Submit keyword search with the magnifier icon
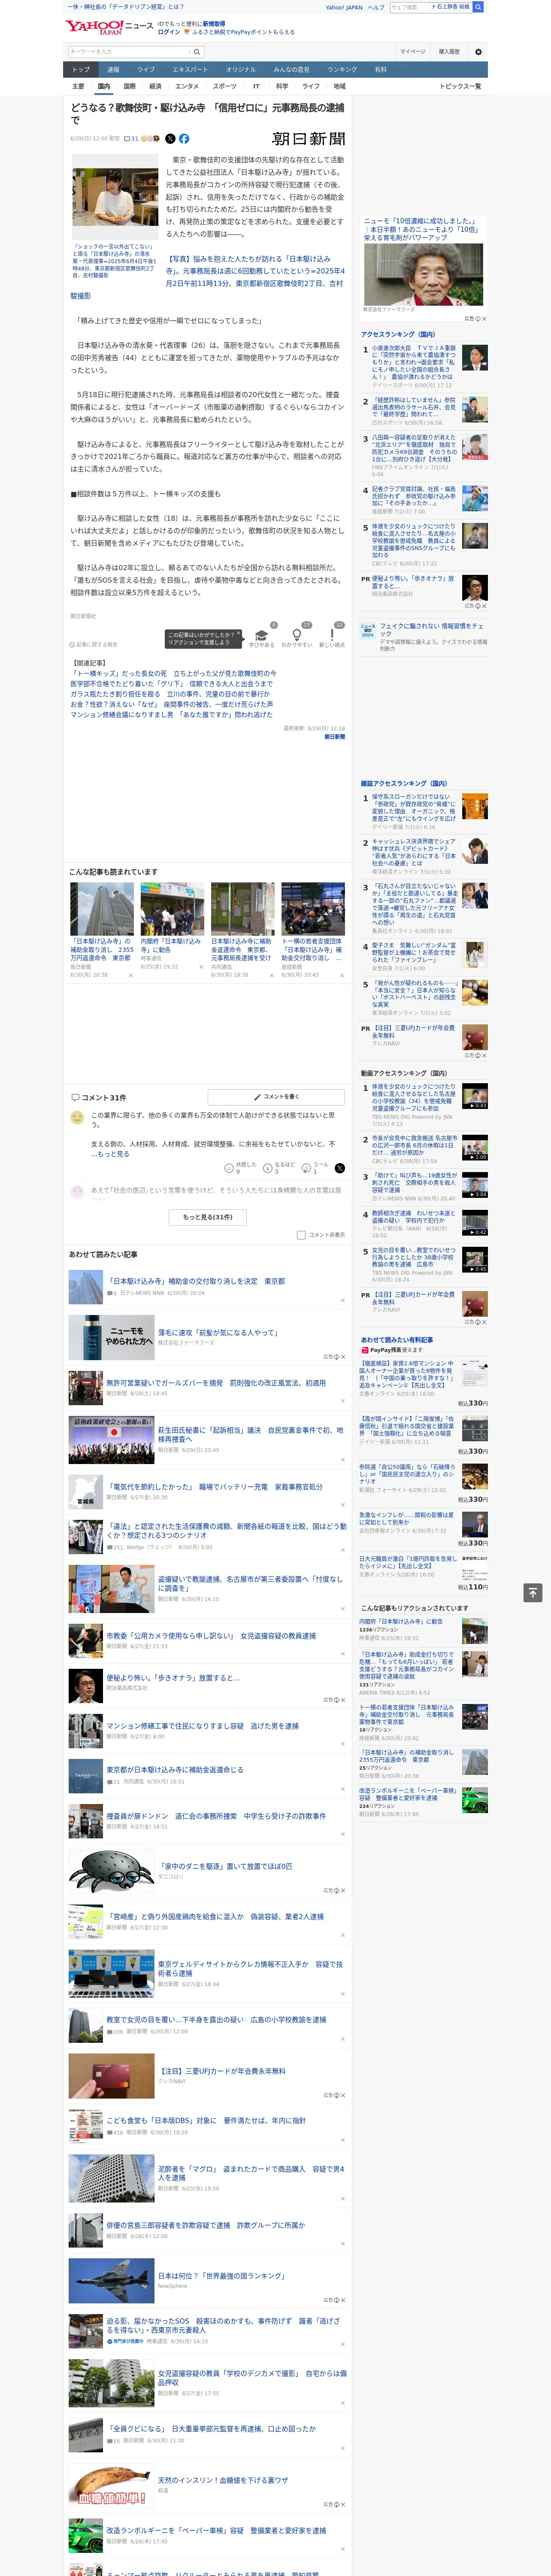This screenshot has height=2576, width=551. tap(197, 52)
